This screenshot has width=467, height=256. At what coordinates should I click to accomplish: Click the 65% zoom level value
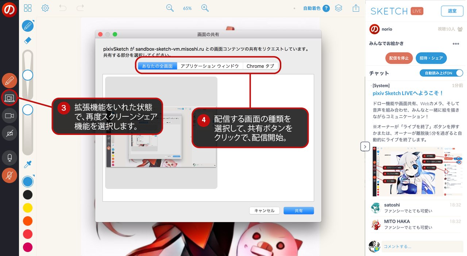pyautogui.click(x=188, y=8)
